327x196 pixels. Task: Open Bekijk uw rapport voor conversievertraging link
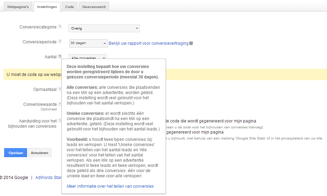148,43
